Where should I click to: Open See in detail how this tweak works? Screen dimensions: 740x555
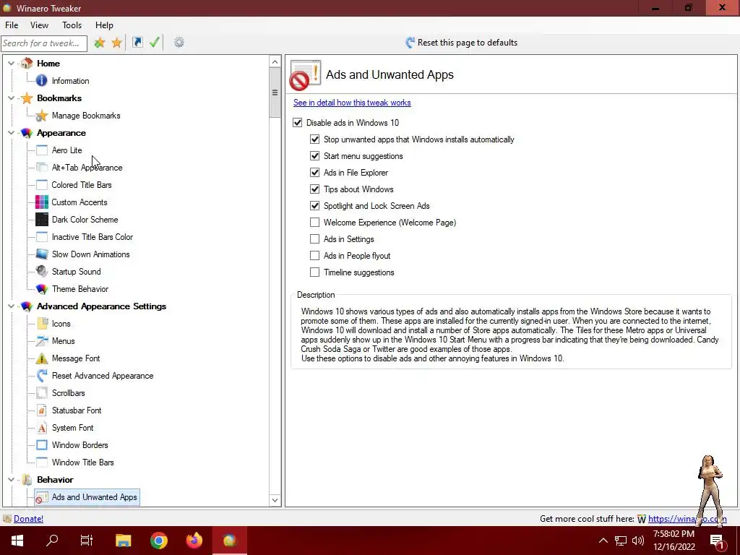pyautogui.click(x=352, y=103)
